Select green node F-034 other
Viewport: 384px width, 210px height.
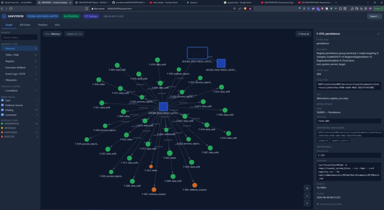[99, 80]
